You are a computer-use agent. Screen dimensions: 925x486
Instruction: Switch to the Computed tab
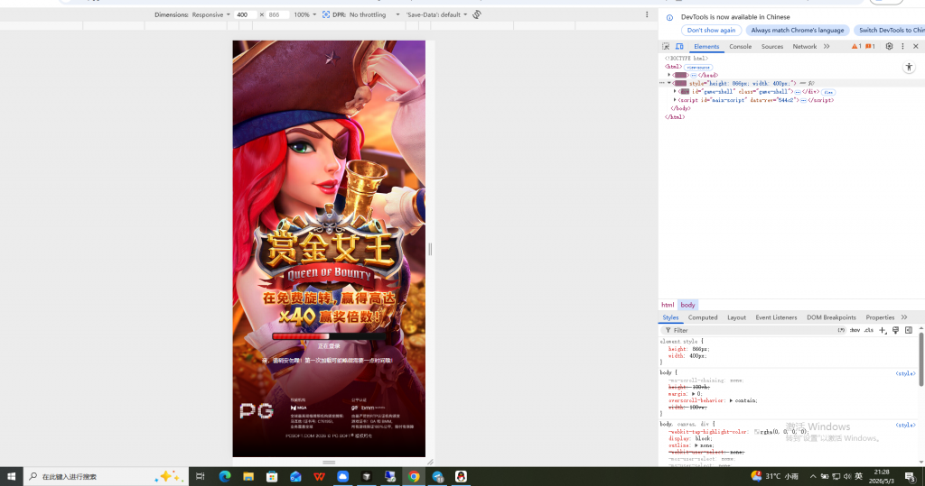(703, 317)
